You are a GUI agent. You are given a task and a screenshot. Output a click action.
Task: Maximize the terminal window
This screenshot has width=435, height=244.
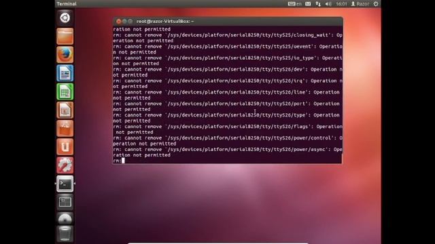[130, 21]
